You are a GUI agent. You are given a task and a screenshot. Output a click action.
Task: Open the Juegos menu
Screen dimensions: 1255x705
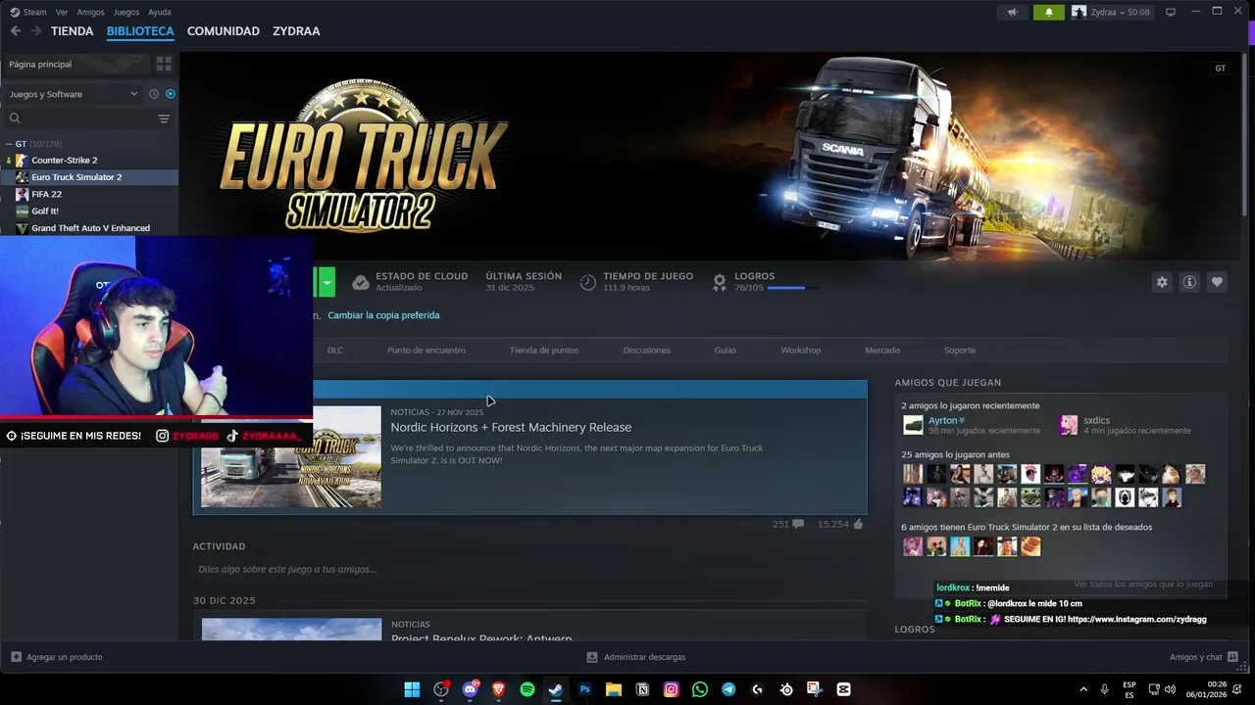[x=126, y=12]
